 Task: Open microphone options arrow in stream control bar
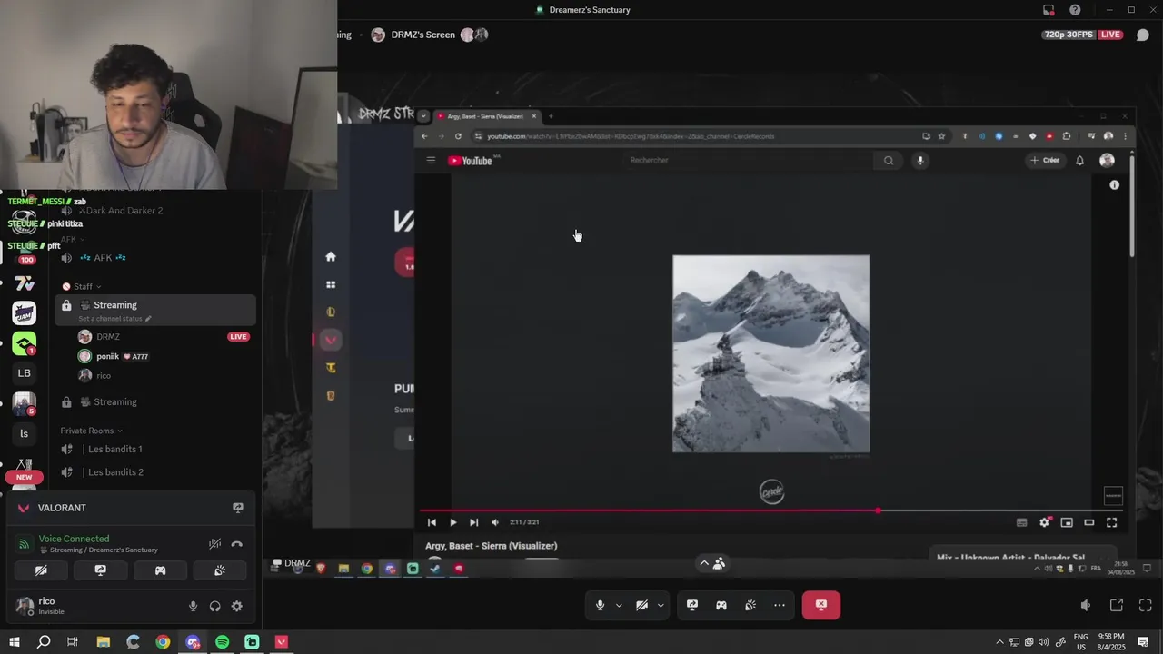tap(619, 605)
